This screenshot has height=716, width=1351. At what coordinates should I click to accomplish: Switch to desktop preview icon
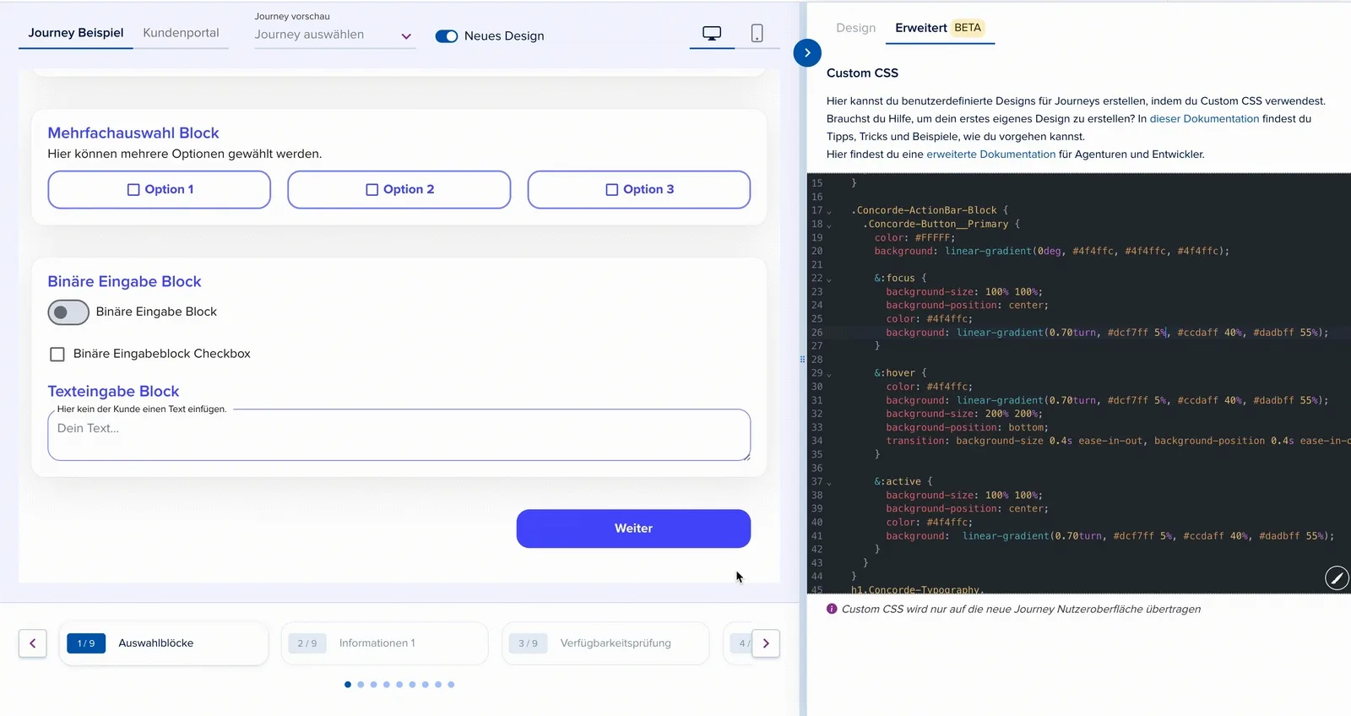coord(712,34)
